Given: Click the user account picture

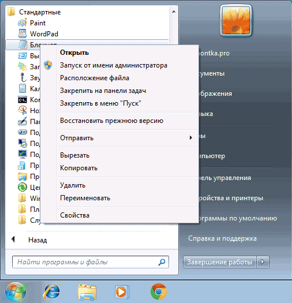Looking at the screenshot, I should 236,20.
